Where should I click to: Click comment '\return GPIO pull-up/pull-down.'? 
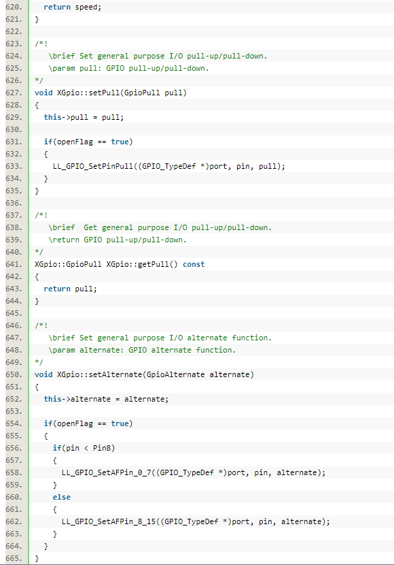point(118,240)
